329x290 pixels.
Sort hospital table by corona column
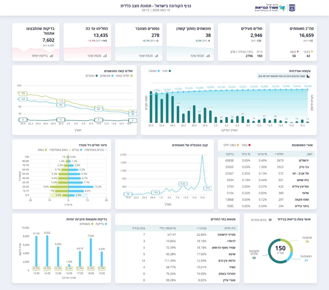coord(202,228)
